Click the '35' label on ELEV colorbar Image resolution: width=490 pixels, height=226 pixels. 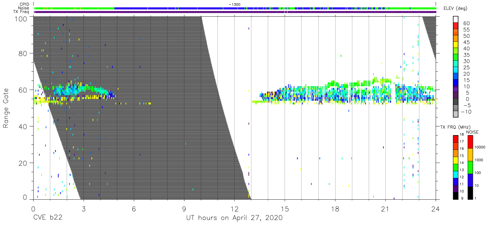[466, 55]
